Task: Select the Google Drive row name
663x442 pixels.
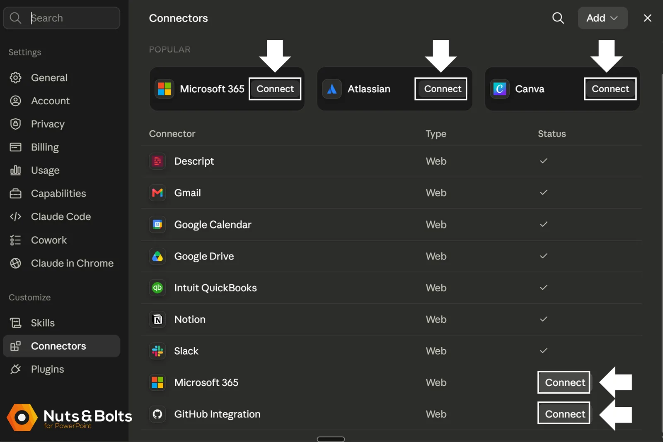Action: [x=204, y=257]
